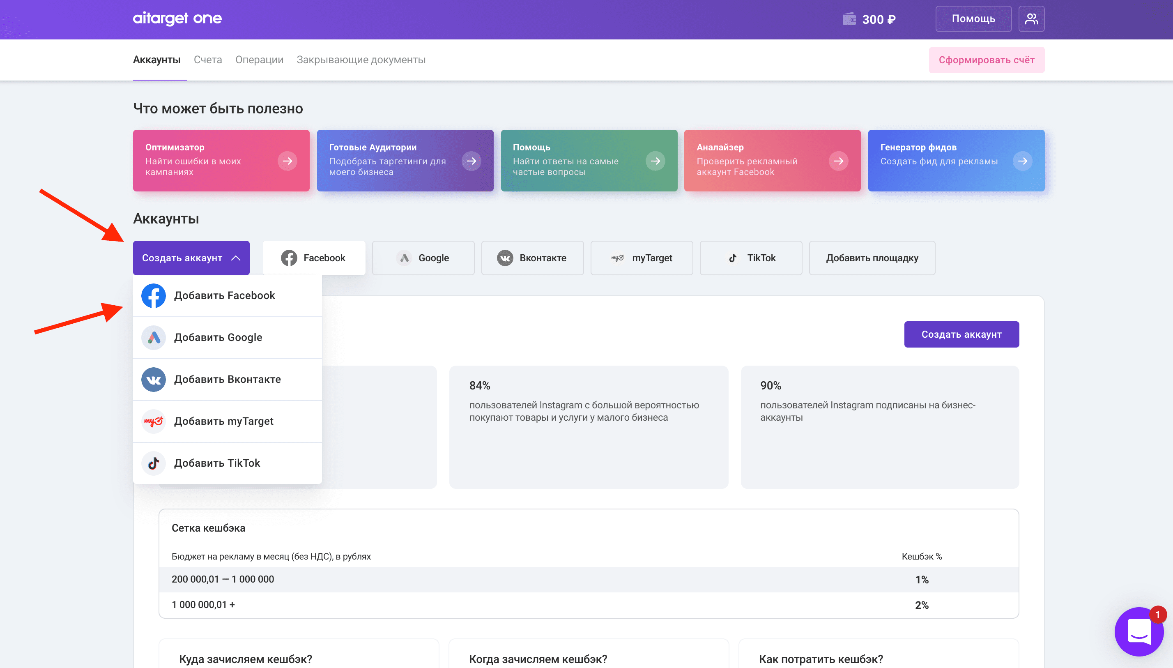Click the 1 000 000,01 + budget row
1173x668 pixels.
[x=589, y=605]
